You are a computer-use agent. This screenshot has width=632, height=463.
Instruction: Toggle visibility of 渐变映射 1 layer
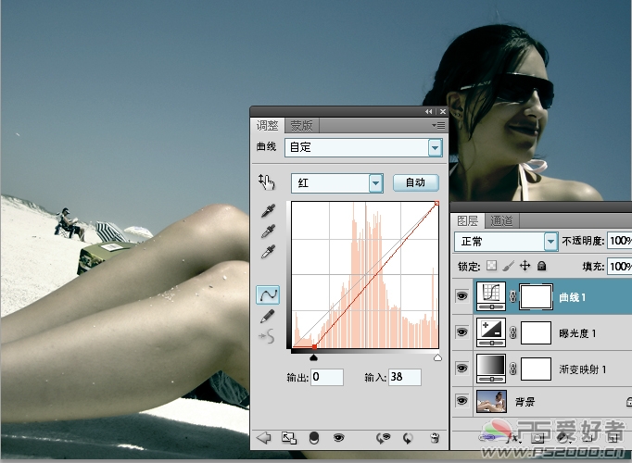461,368
